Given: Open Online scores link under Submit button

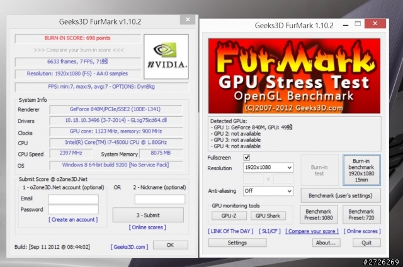Looking at the screenshot, I should pos(147,227).
